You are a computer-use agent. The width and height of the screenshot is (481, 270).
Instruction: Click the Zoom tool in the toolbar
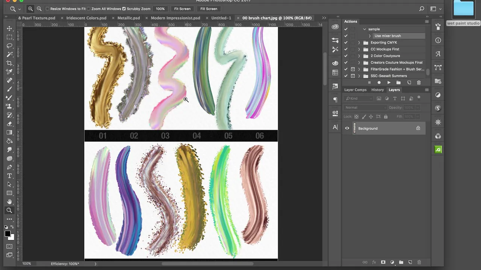coord(9,210)
